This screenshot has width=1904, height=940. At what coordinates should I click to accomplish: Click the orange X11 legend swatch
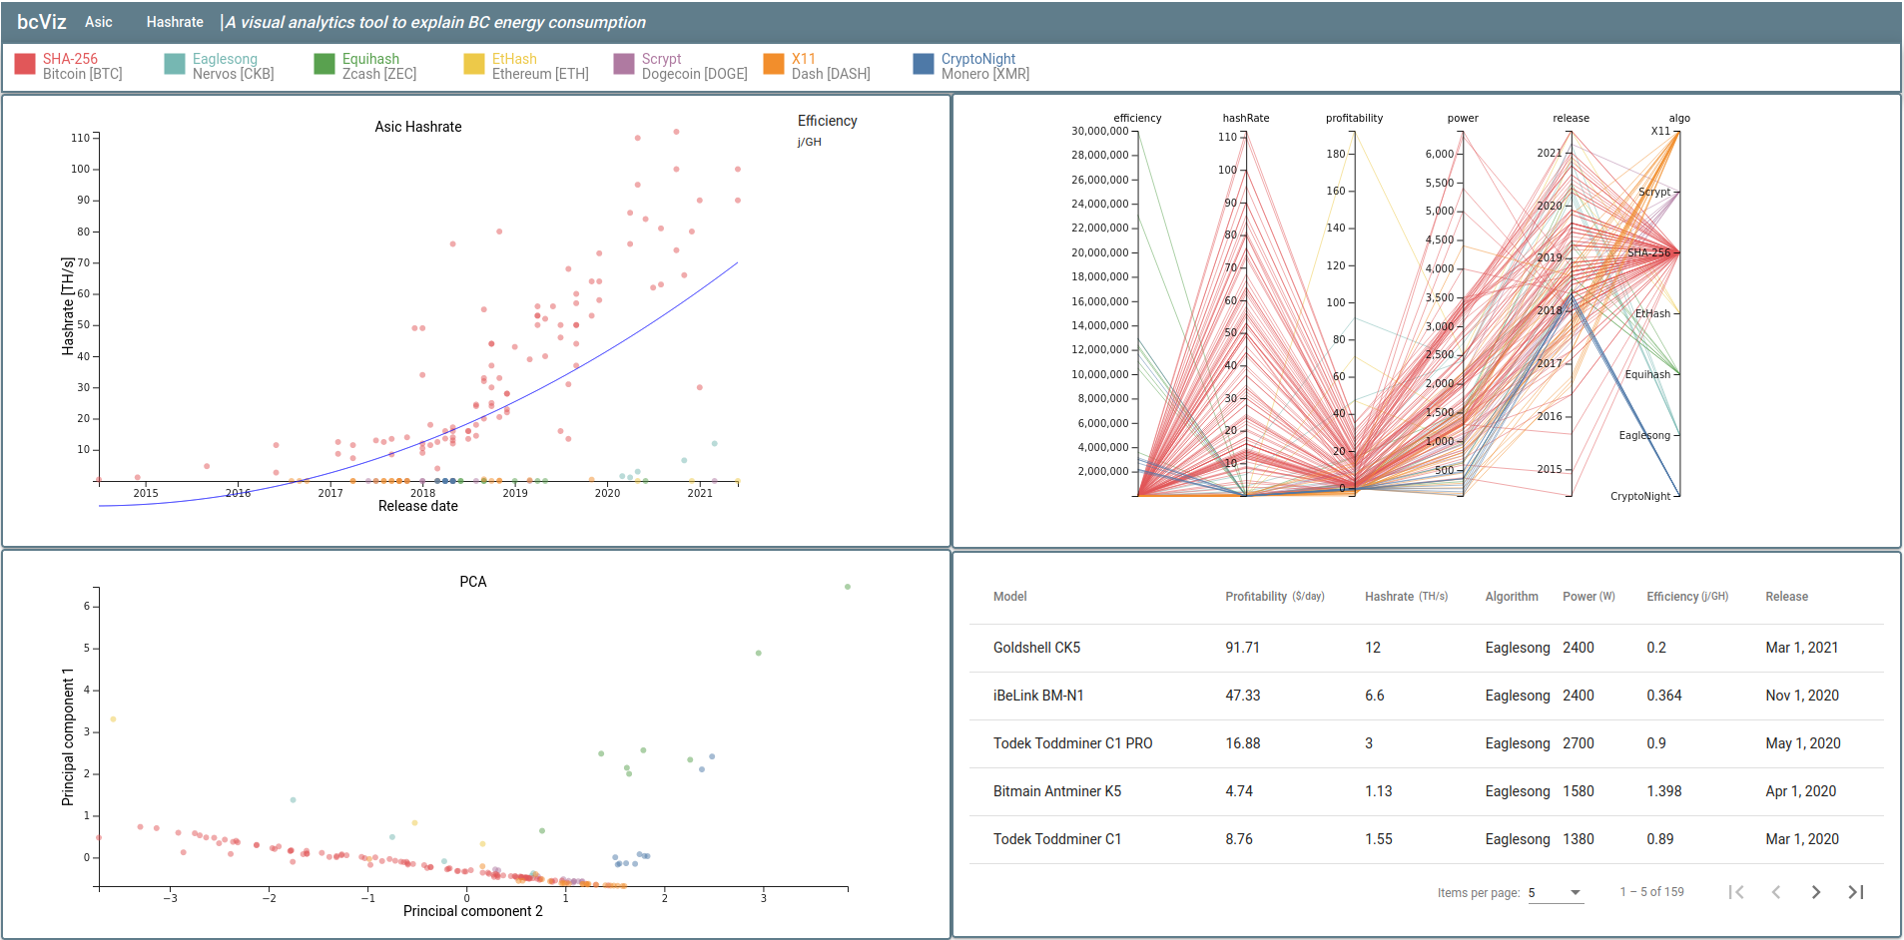(x=774, y=64)
